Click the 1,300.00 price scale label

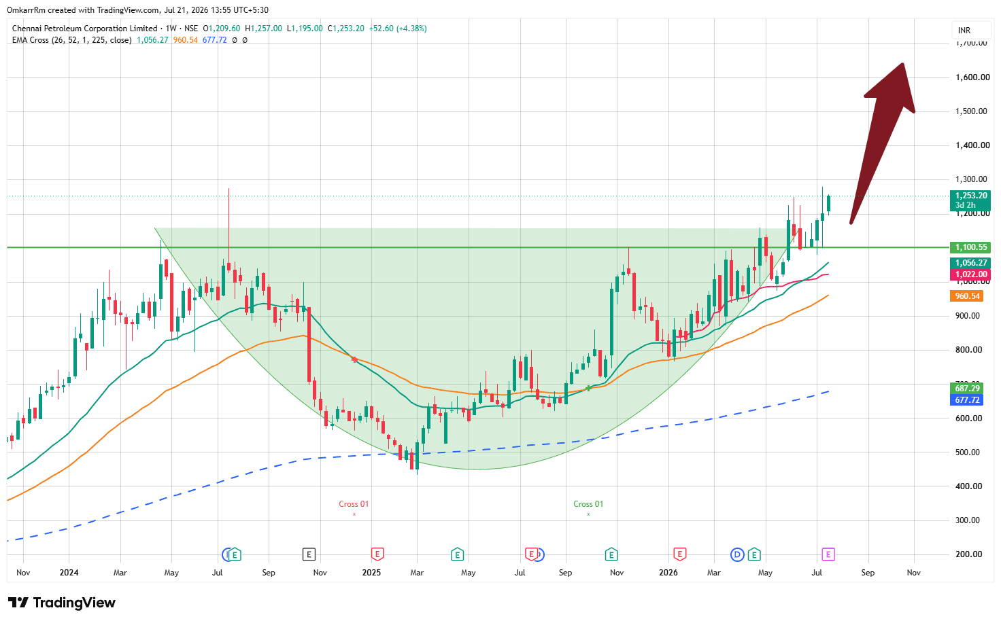point(972,179)
